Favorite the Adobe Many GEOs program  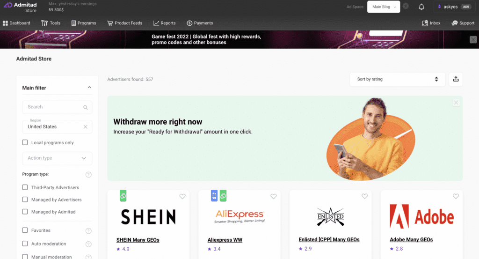coord(456,196)
